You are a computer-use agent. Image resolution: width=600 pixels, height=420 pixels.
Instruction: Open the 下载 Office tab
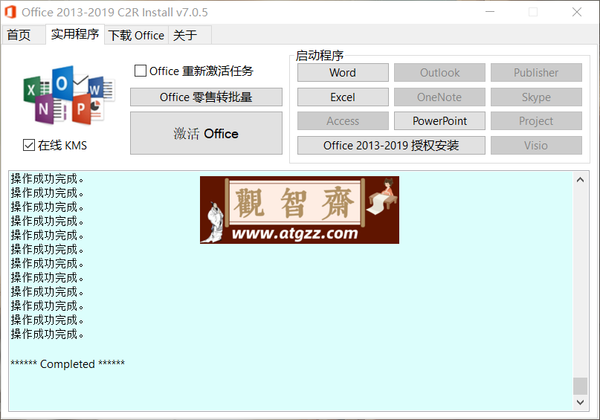(x=136, y=35)
